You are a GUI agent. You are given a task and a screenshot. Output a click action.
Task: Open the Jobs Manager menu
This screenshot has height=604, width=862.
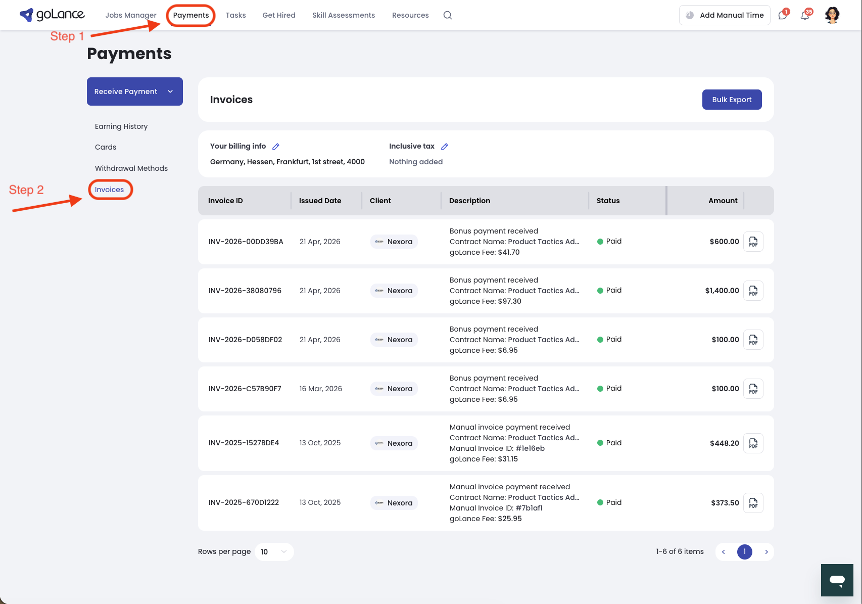131,15
